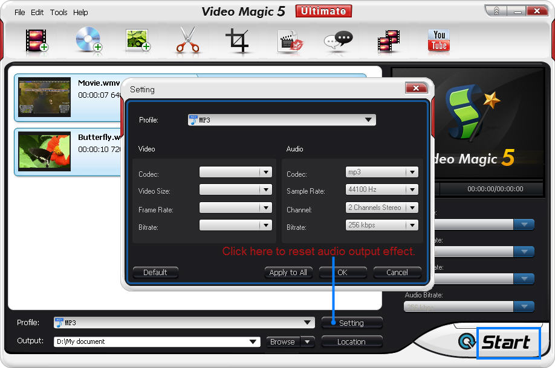Expand the Video Size dropdown
This screenshot has width=555, height=368.
pos(266,189)
